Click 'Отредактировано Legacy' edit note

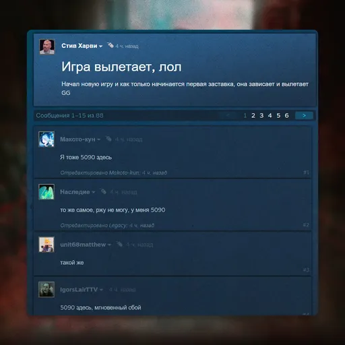pos(107,225)
